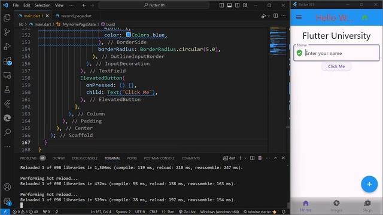Show additional activity bar views ellipsis
This screenshot has width=383, height=215.
coord(7,146)
